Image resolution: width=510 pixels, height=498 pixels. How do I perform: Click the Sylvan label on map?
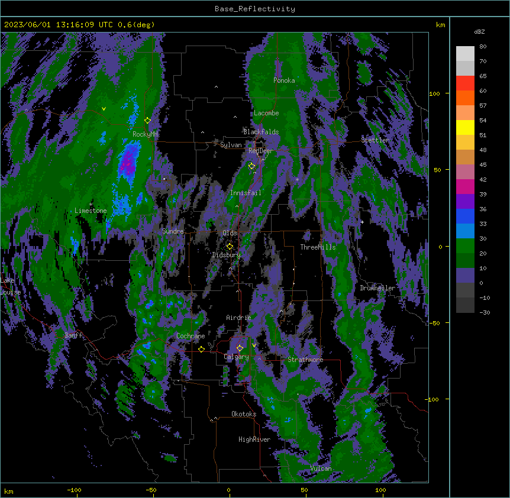click(x=231, y=145)
